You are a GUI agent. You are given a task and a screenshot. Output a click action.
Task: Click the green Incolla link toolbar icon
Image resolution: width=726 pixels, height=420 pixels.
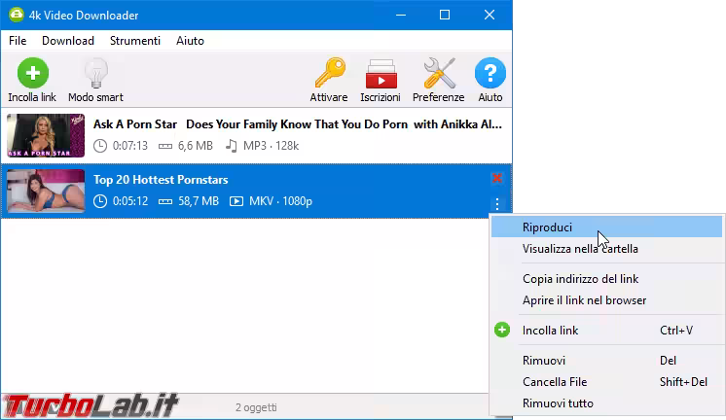[x=32, y=74]
